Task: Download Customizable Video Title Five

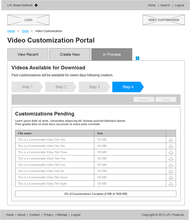Action: [x=171, y=165]
